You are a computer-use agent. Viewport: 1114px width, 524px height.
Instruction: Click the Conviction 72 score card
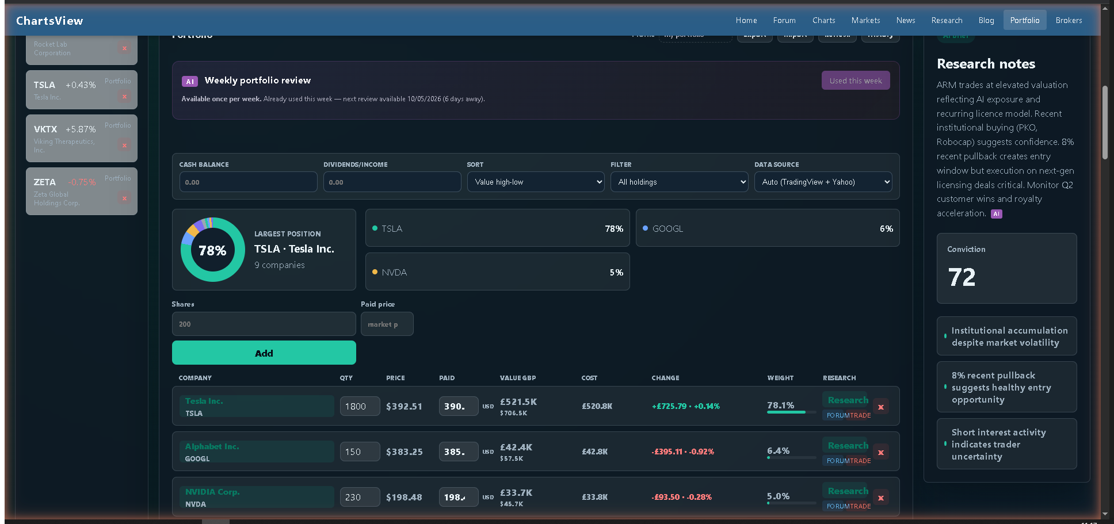tap(1007, 268)
